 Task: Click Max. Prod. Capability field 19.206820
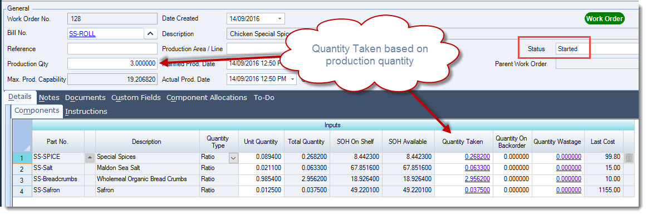pyautogui.click(x=112, y=79)
